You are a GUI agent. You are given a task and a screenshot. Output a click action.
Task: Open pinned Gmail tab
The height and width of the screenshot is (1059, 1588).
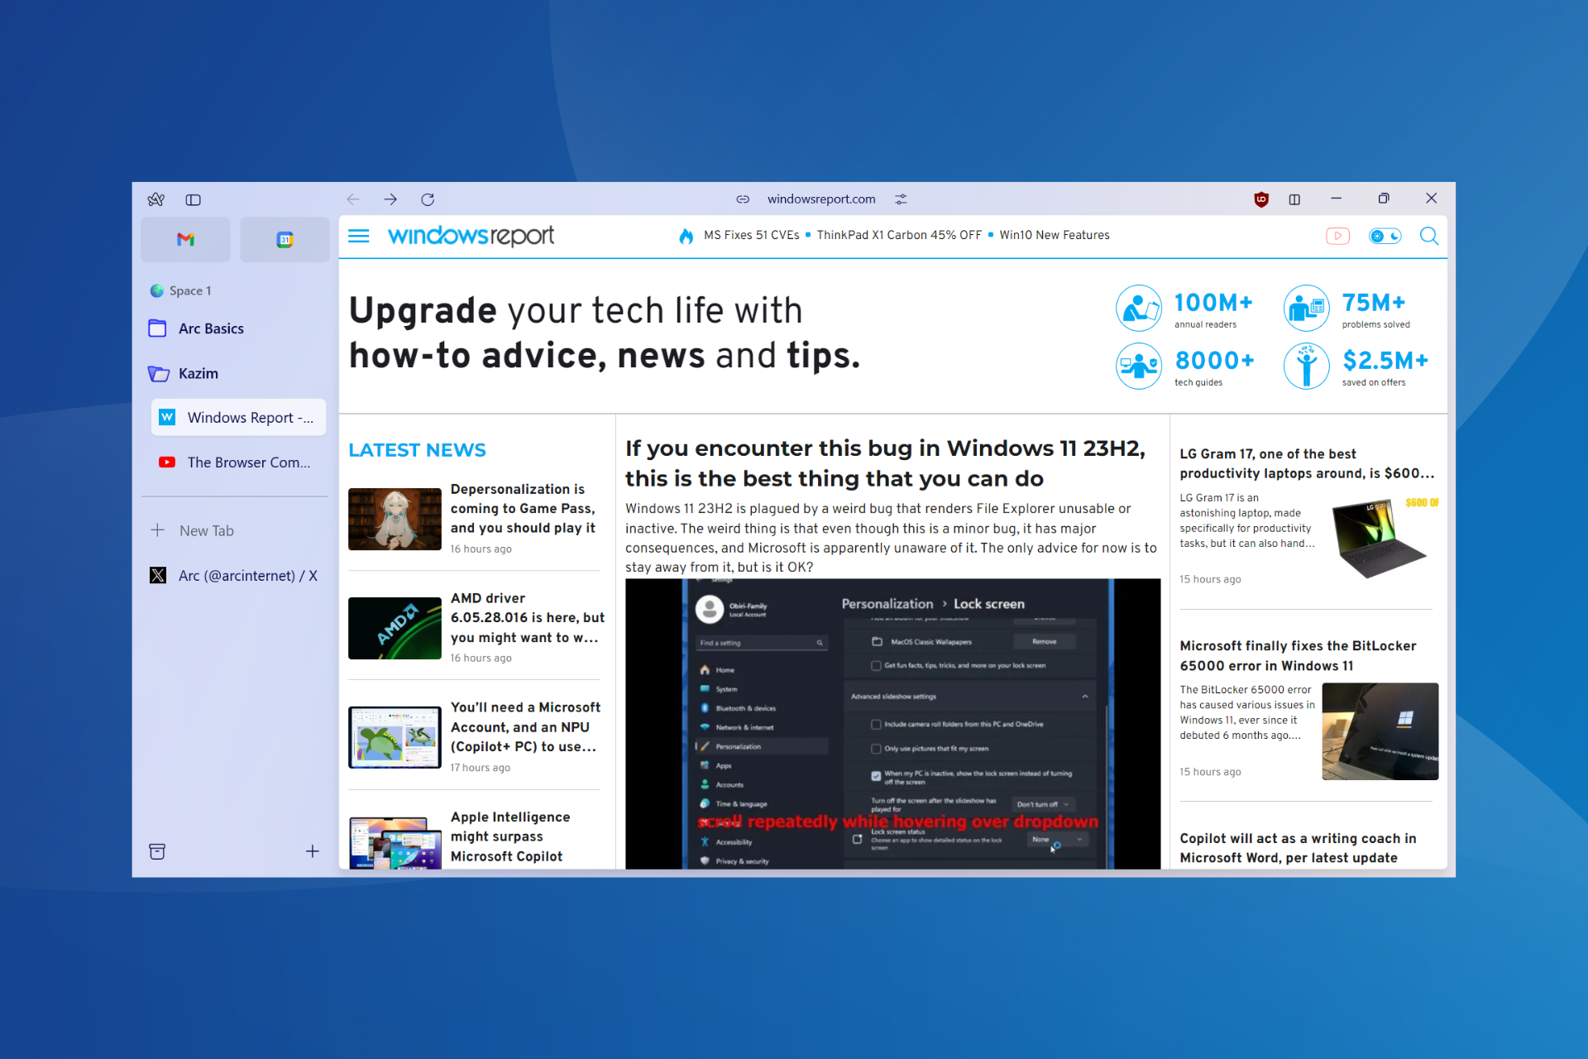tap(185, 240)
